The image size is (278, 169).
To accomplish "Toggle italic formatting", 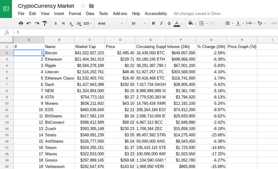I will pyautogui.click(x=161, y=23).
